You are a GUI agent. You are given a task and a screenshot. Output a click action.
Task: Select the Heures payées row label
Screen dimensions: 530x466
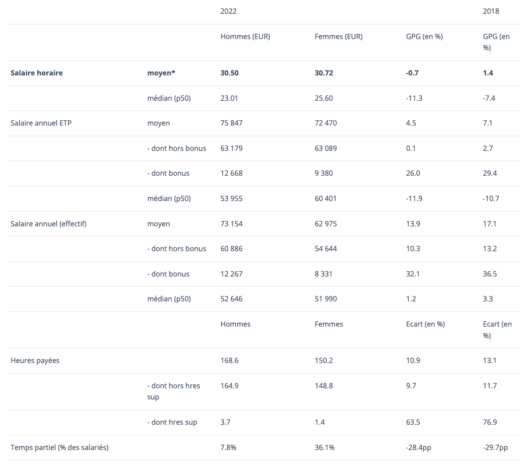(x=35, y=360)
